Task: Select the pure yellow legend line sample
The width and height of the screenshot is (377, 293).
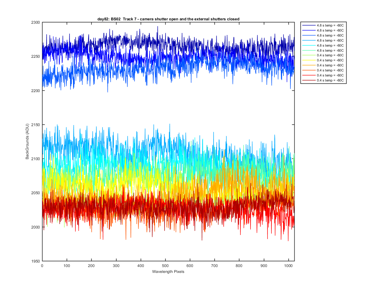Action: click(x=309, y=60)
